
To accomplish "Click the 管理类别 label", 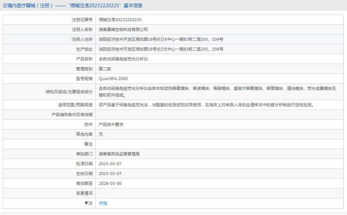I will tap(84, 69).
